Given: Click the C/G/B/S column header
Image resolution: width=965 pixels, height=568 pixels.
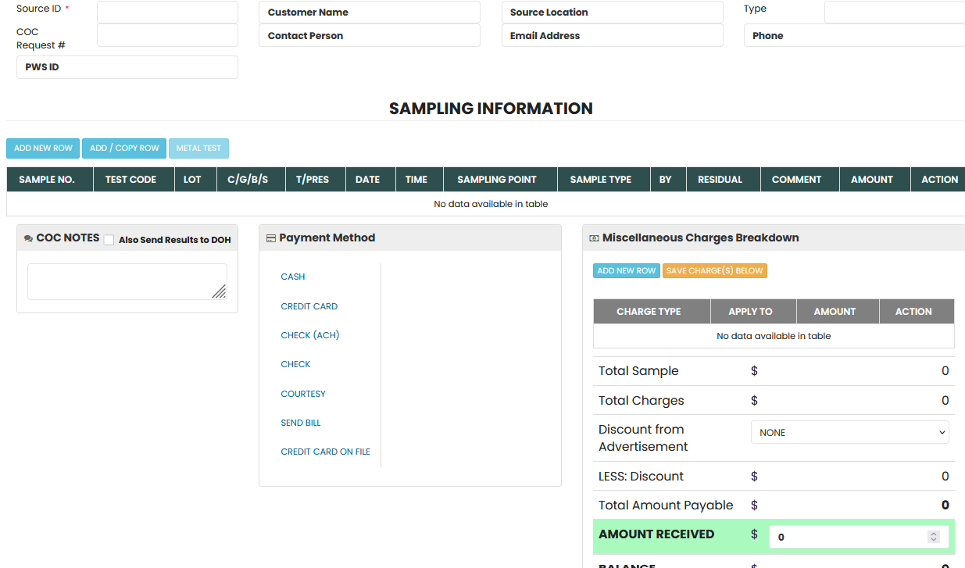Looking at the screenshot, I should pos(250,179).
